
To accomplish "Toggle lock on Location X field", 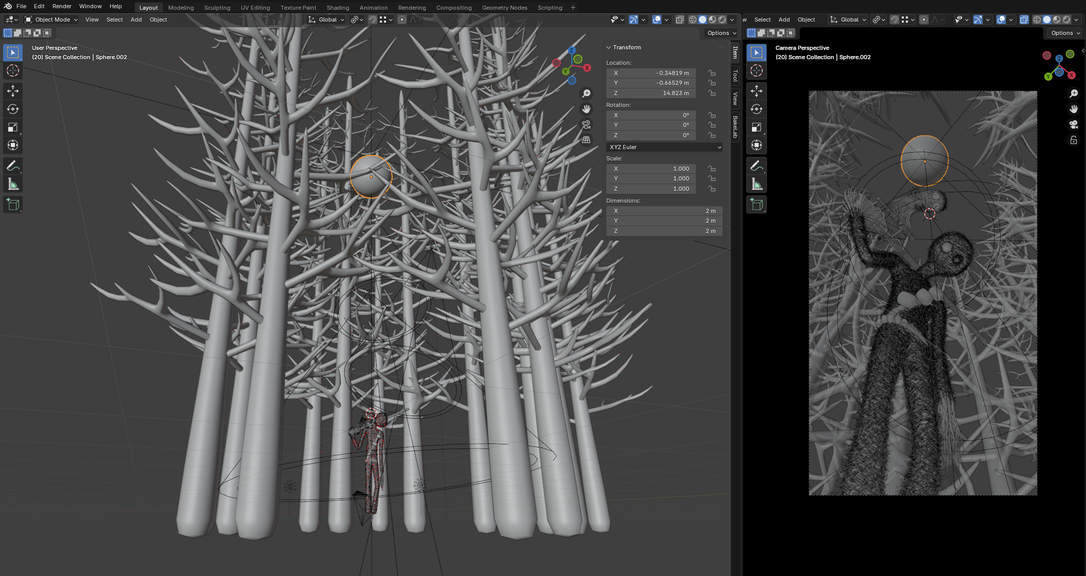I will click(712, 73).
